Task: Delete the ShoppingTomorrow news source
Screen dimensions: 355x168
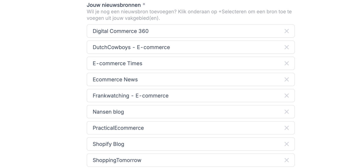Action: [287, 160]
